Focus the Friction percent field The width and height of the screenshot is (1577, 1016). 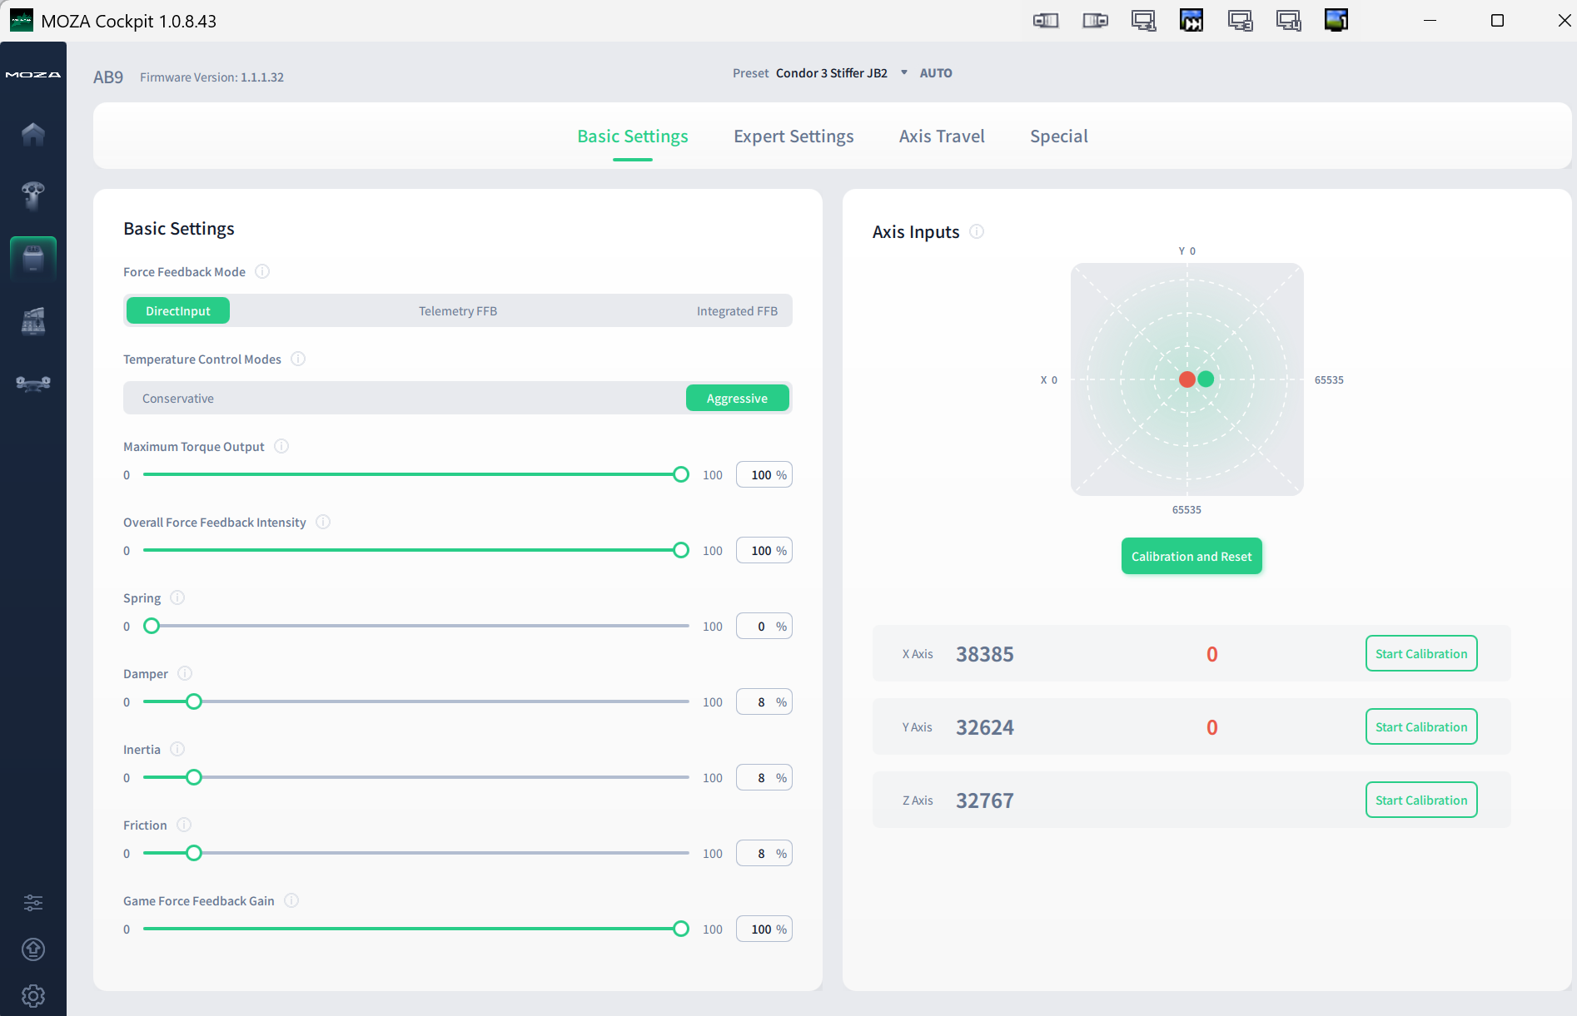[x=764, y=853]
